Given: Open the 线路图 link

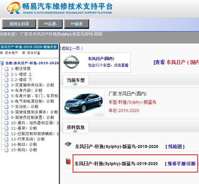Looking at the screenshot, I should (x=175, y=146).
